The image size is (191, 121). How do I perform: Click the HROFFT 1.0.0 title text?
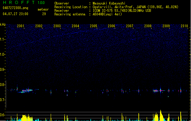[24, 2]
